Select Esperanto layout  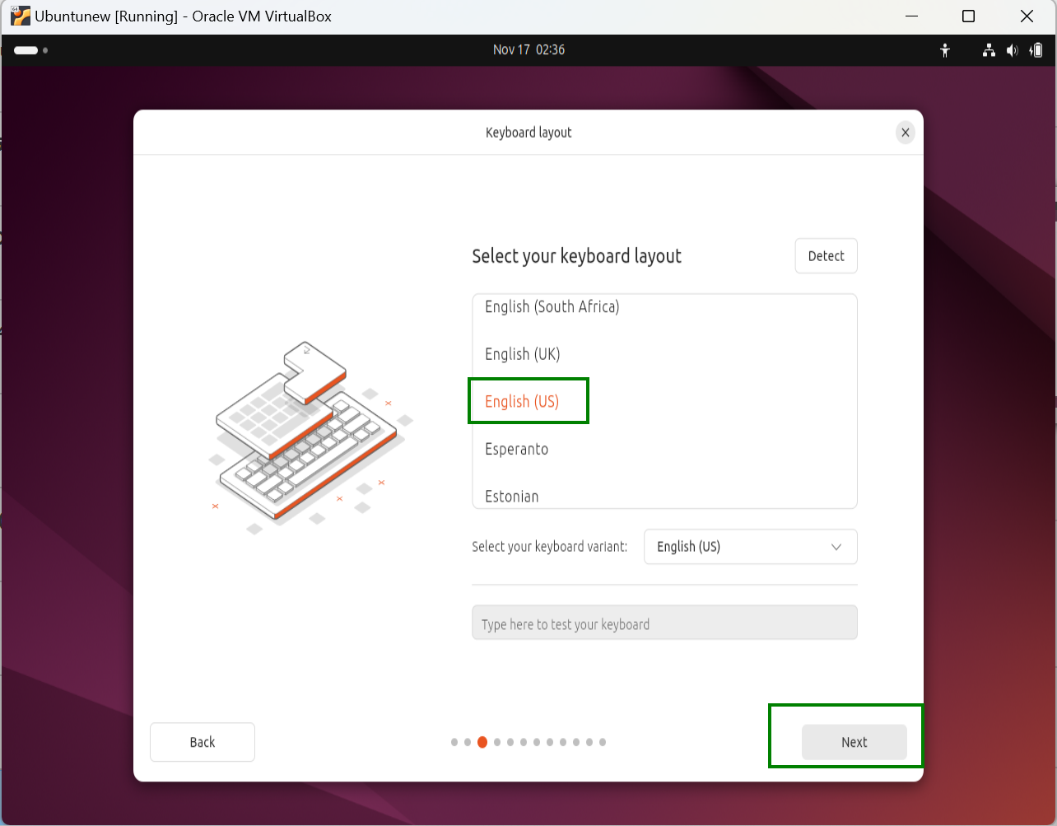click(664, 449)
